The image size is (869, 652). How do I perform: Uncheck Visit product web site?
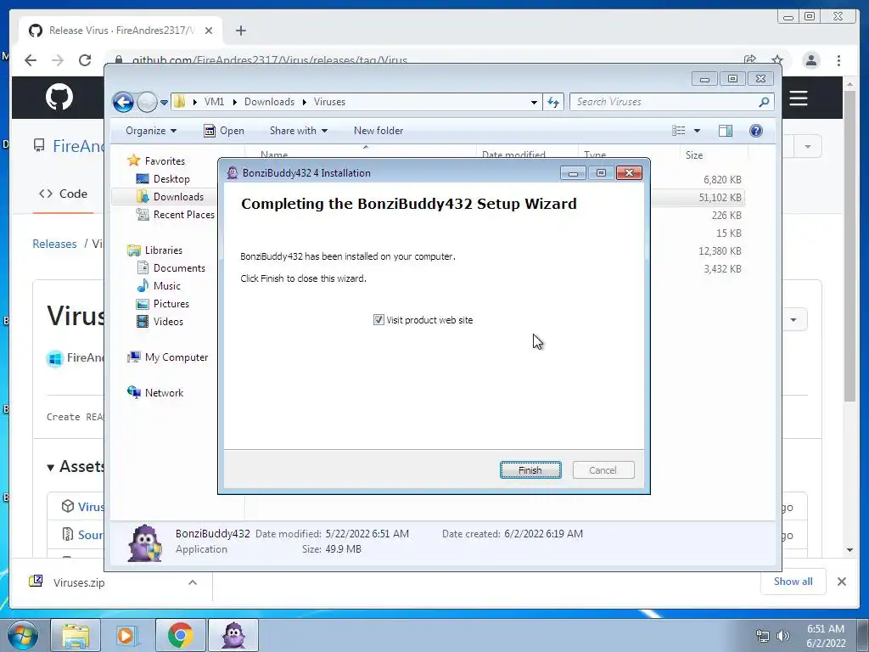pos(378,320)
